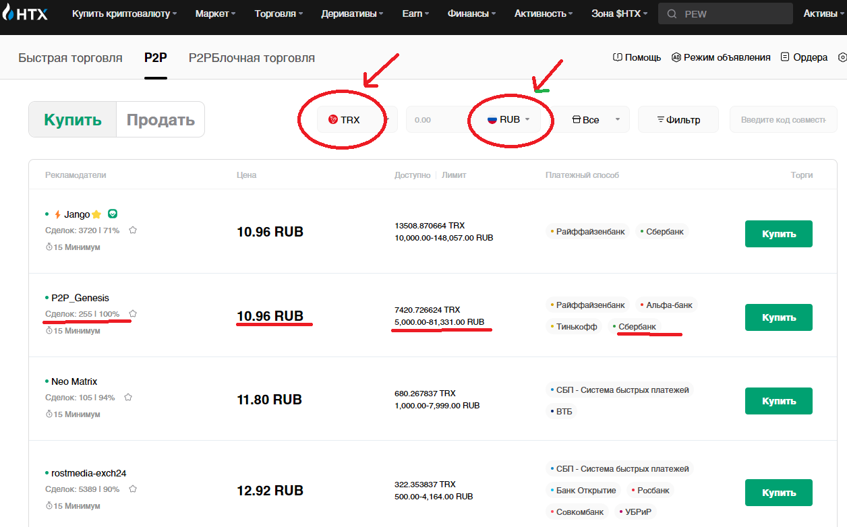
Task: Click the Orders list icon
Action: (785, 57)
